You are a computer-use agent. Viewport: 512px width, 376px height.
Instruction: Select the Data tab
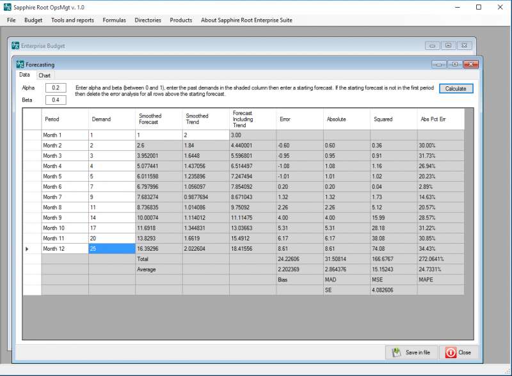tap(24, 75)
